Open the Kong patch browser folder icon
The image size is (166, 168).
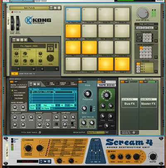pos(55,8)
